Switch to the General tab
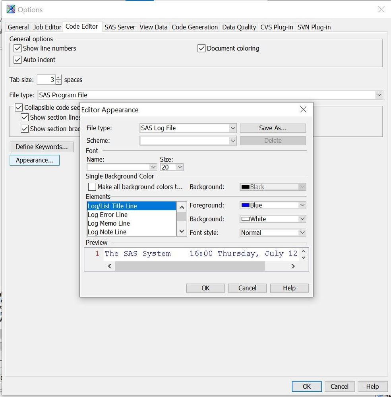 (18, 27)
